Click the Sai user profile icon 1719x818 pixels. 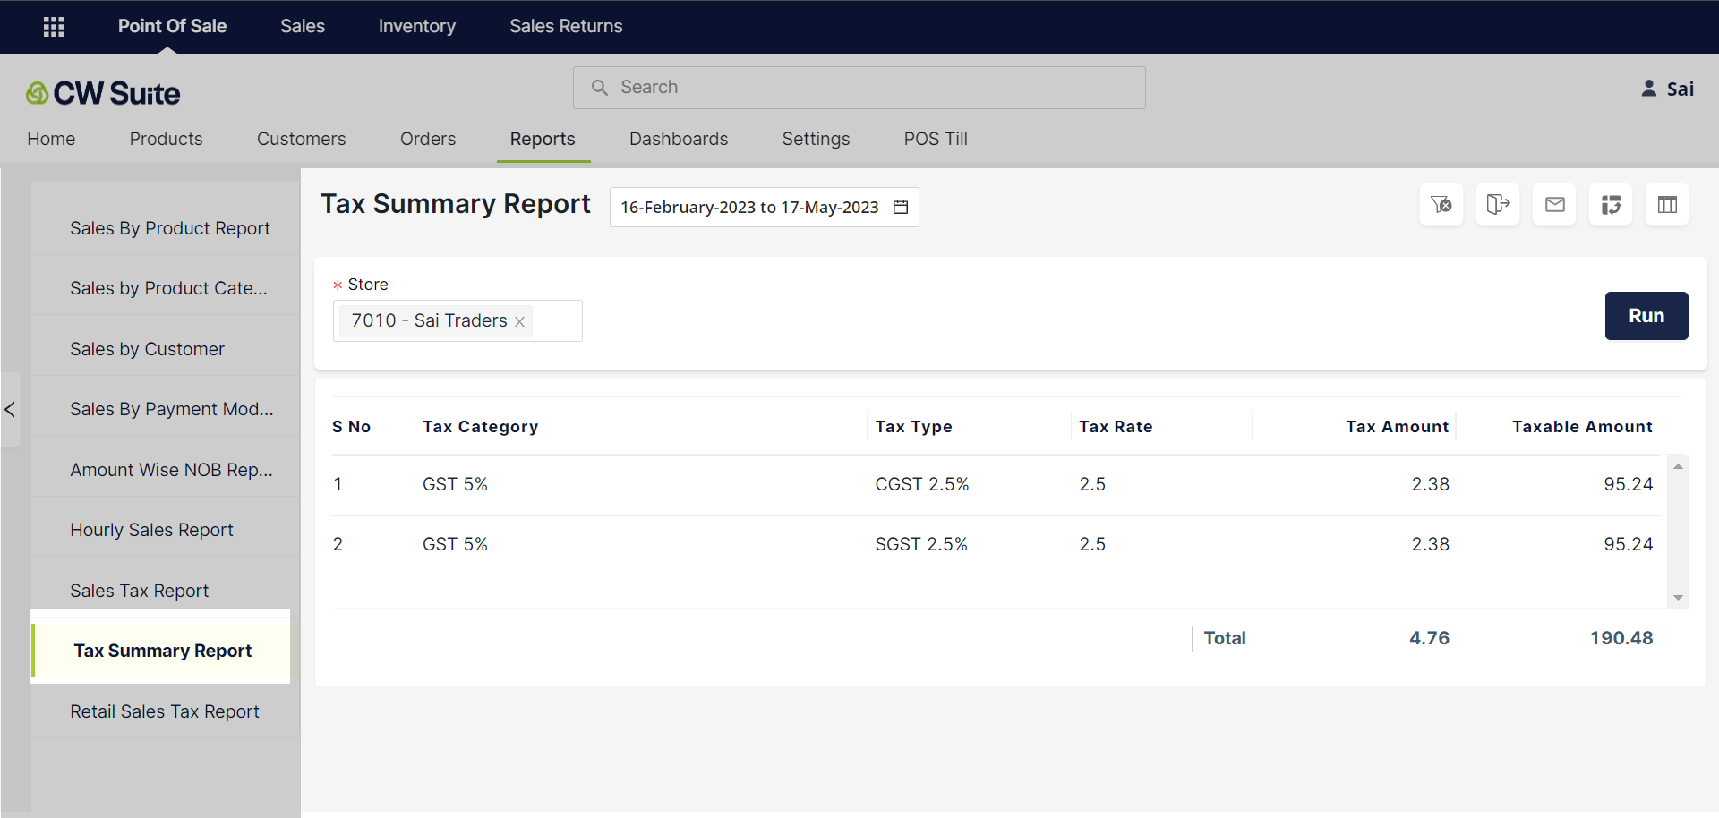click(1648, 89)
